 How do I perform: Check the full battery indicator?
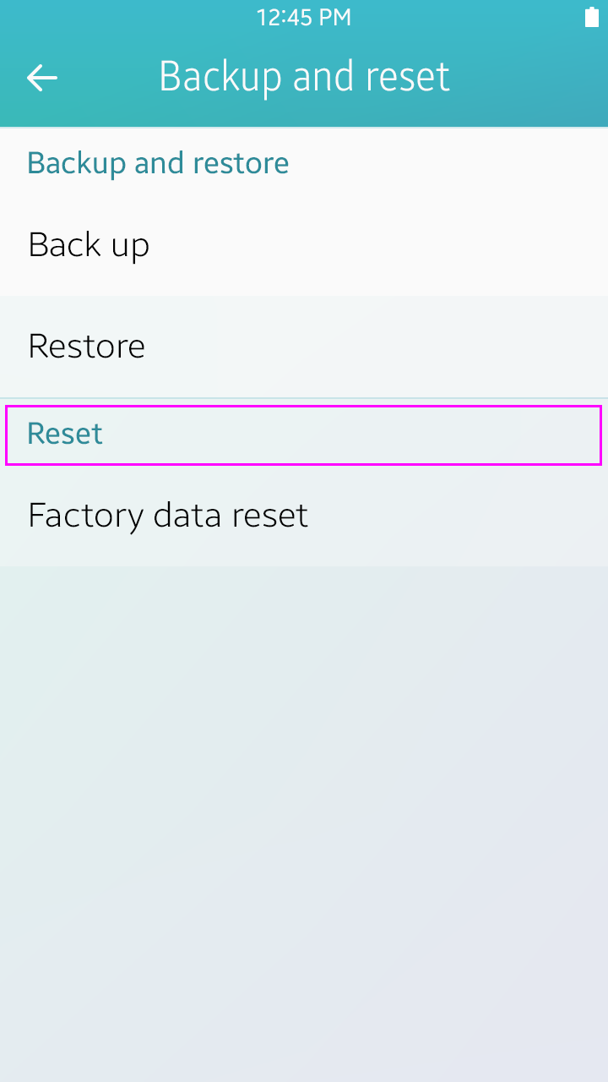pyautogui.click(x=592, y=18)
